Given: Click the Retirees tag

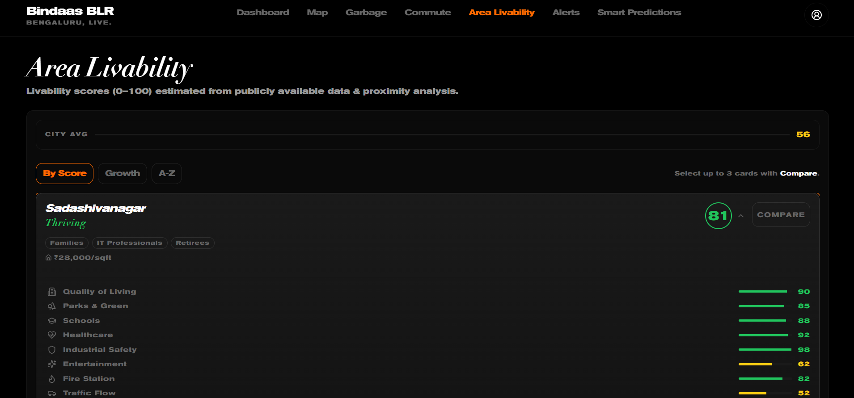Looking at the screenshot, I should coord(193,243).
